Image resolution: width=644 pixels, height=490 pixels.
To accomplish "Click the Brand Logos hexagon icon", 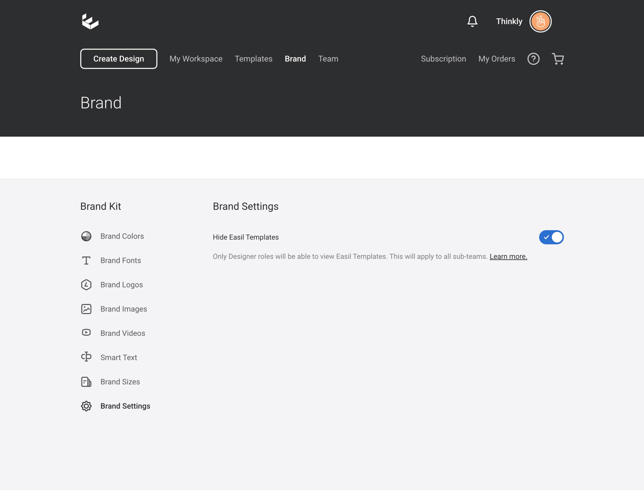I will click(x=86, y=285).
